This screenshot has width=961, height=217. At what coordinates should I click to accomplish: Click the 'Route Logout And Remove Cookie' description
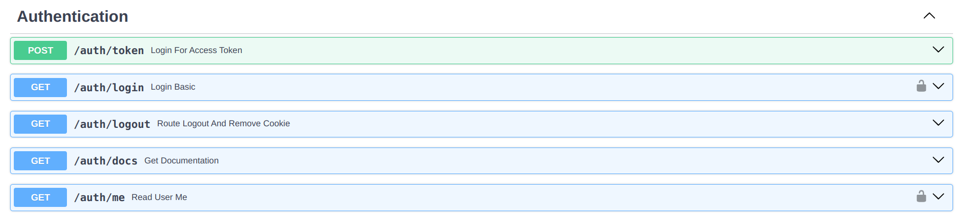224,124
